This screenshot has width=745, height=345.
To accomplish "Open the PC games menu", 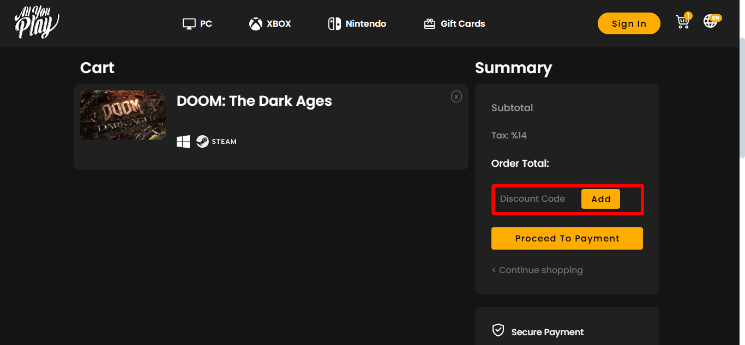I will [x=197, y=24].
